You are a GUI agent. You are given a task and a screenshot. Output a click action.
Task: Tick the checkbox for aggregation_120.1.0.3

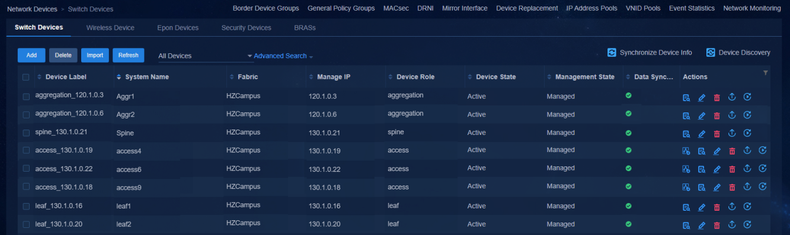[26, 96]
